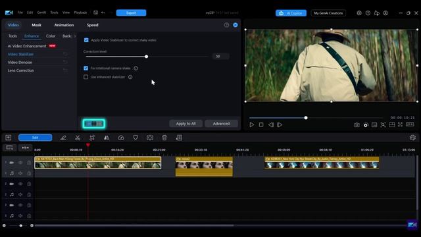
Task: Toggle visibility eye on video track 1
Action: click(x=20, y=163)
